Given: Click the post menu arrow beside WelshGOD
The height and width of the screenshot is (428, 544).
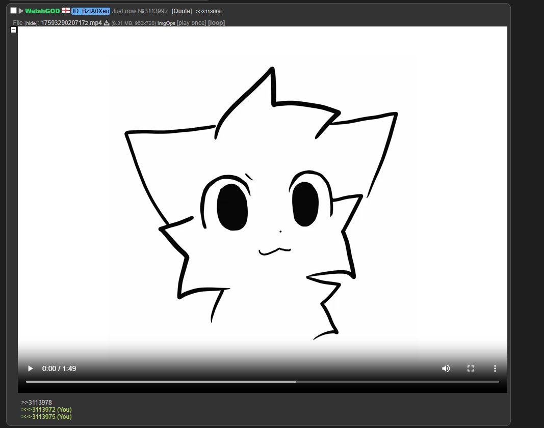Looking at the screenshot, I should click(x=21, y=11).
